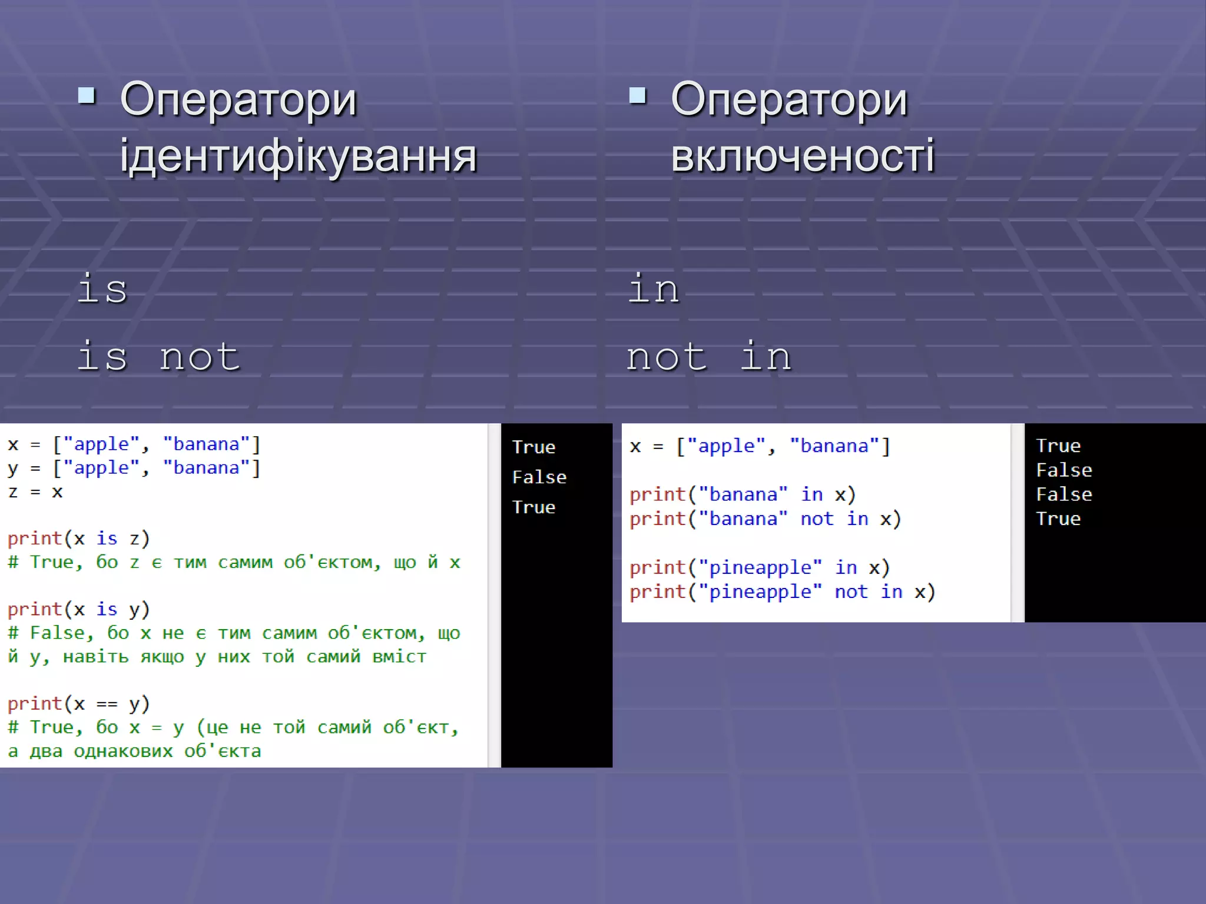Click the comment starting '# False, бо x не є'
Image resolution: width=1206 pixels, height=904 pixels.
[x=234, y=644]
